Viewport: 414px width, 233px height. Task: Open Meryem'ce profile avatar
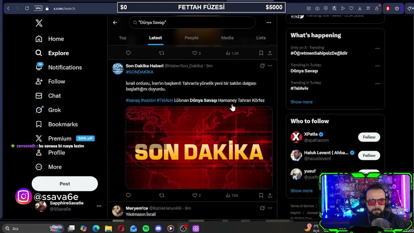coord(118,211)
